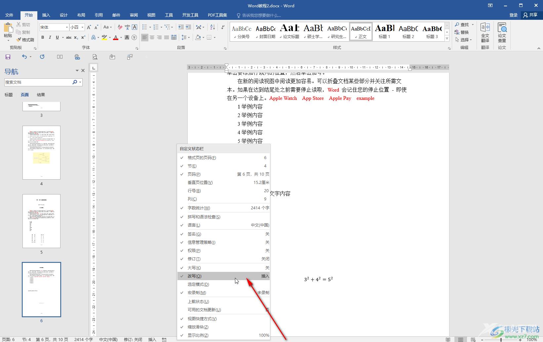
Task: Click the Cut (剪切) button
Action: click(23, 24)
